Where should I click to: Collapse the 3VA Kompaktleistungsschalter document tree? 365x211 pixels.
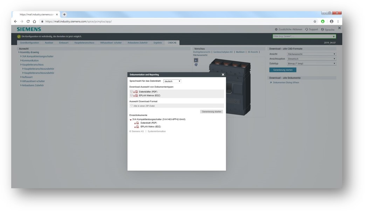[131, 120]
